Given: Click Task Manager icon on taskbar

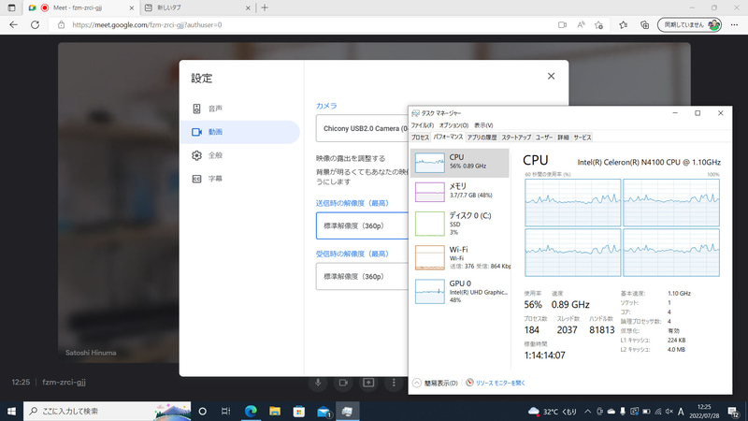Looking at the screenshot, I should 347,411.
